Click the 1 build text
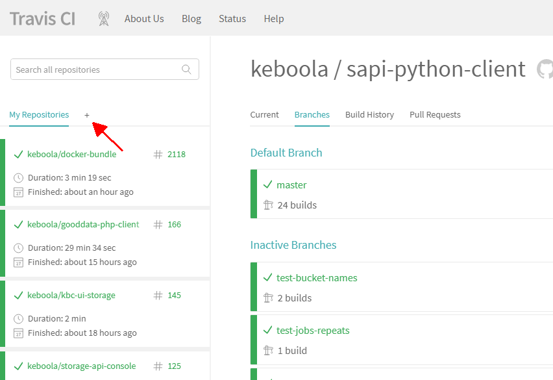553x380 pixels. point(292,350)
